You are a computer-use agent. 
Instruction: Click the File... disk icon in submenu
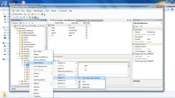[79, 82]
